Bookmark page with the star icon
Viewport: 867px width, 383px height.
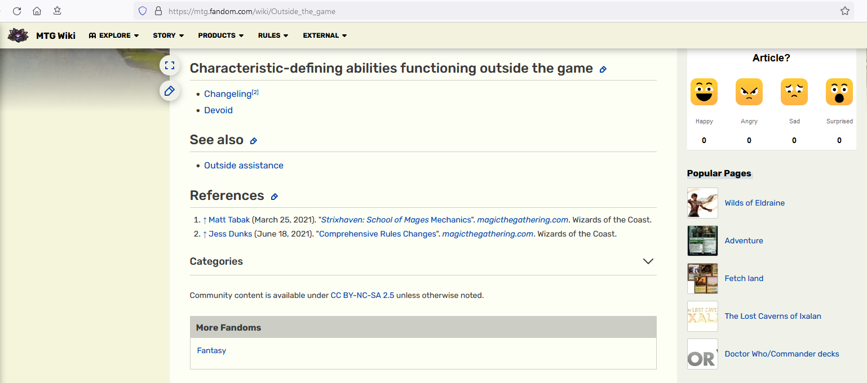coord(844,11)
